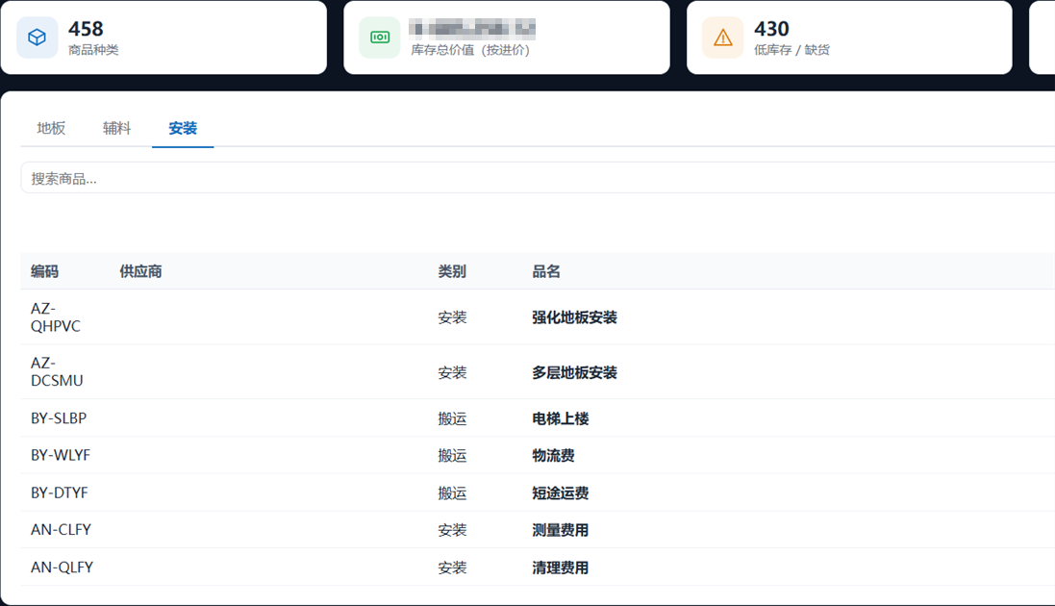
Task: Click the 品名 column header
Action: tap(546, 271)
